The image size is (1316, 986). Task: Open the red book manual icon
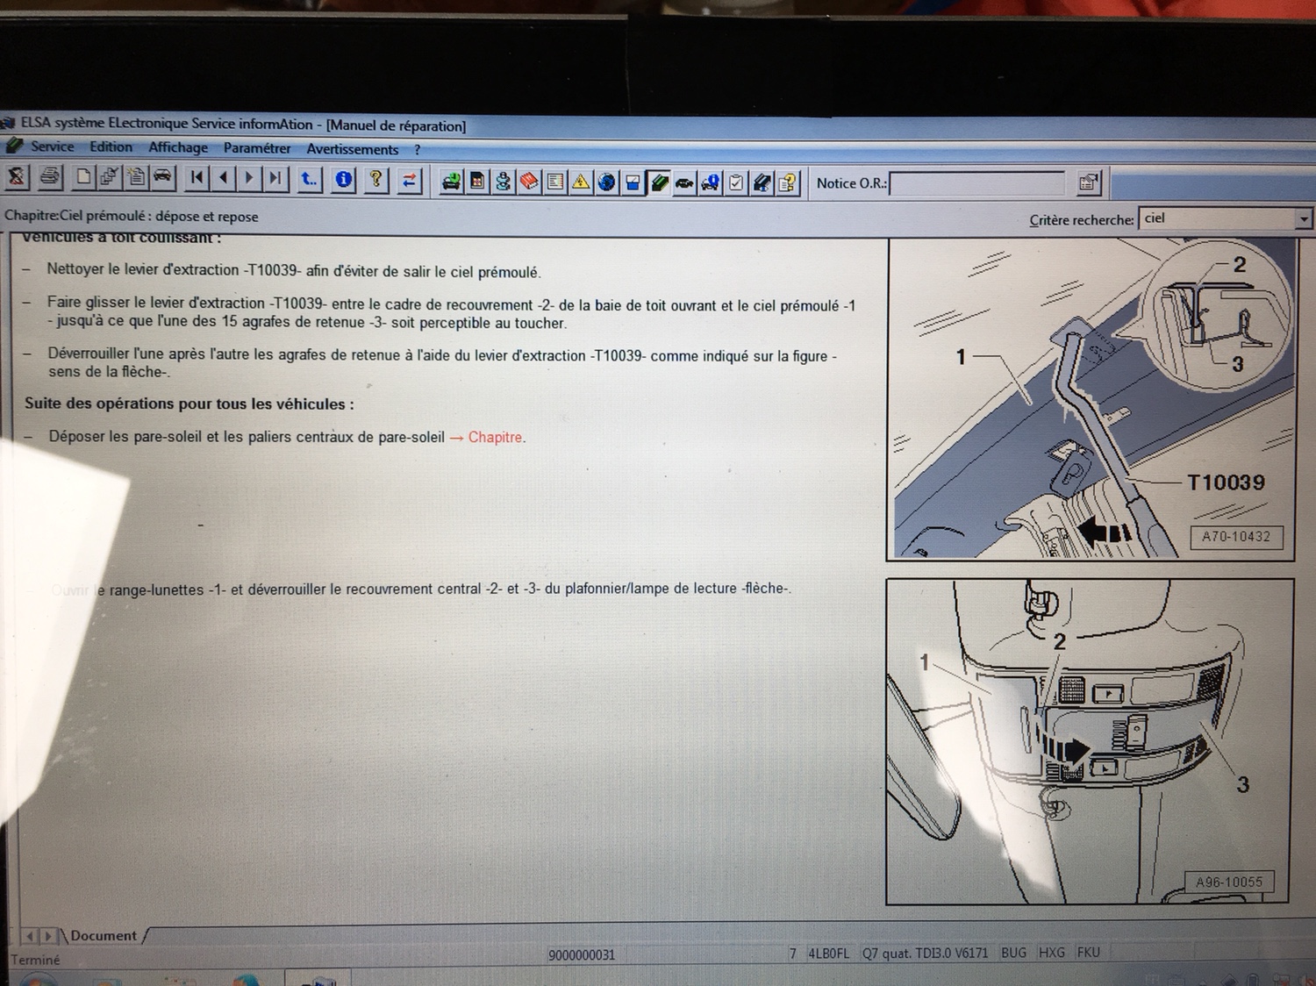pyautogui.click(x=529, y=182)
